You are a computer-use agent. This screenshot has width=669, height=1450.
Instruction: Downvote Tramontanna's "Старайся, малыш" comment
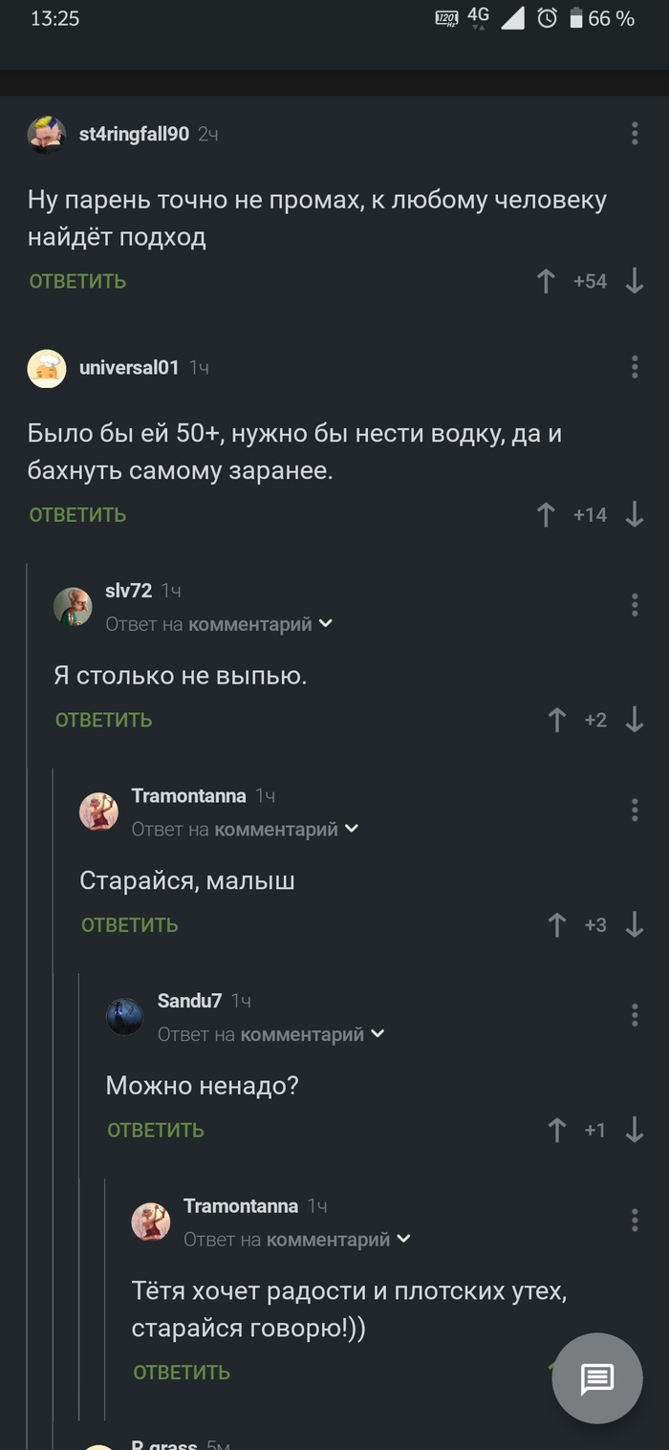pos(635,924)
